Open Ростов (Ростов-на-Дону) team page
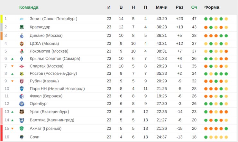Viewport: 238px width, 142px height. click(x=53, y=73)
